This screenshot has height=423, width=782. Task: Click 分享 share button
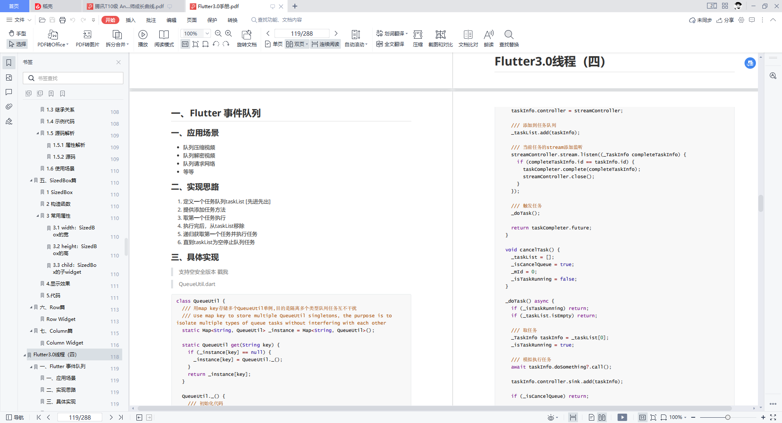[x=725, y=20]
